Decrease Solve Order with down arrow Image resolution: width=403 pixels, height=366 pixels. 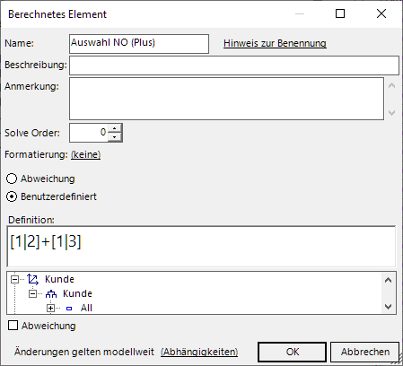coord(115,137)
